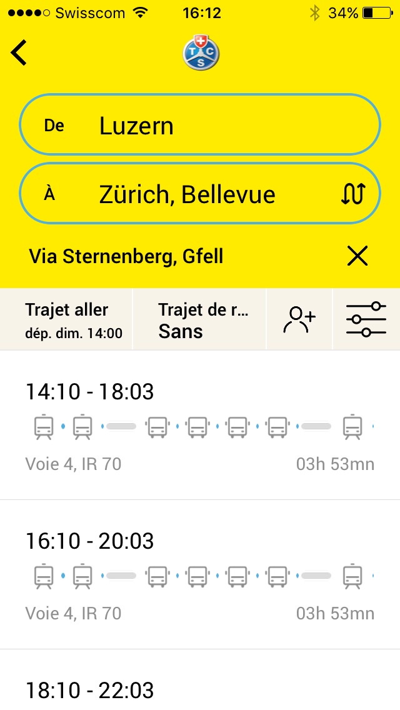400x710 pixels.
Task: Swap origin and destination stations
Action: [352, 194]
